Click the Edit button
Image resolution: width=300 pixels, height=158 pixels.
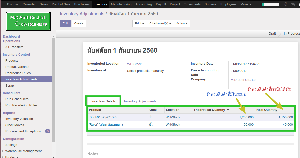click(65, 23)
